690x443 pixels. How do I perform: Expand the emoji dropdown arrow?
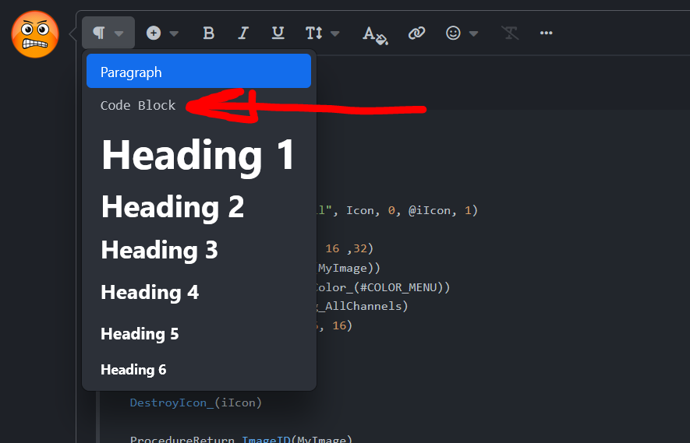coord(473,33)
